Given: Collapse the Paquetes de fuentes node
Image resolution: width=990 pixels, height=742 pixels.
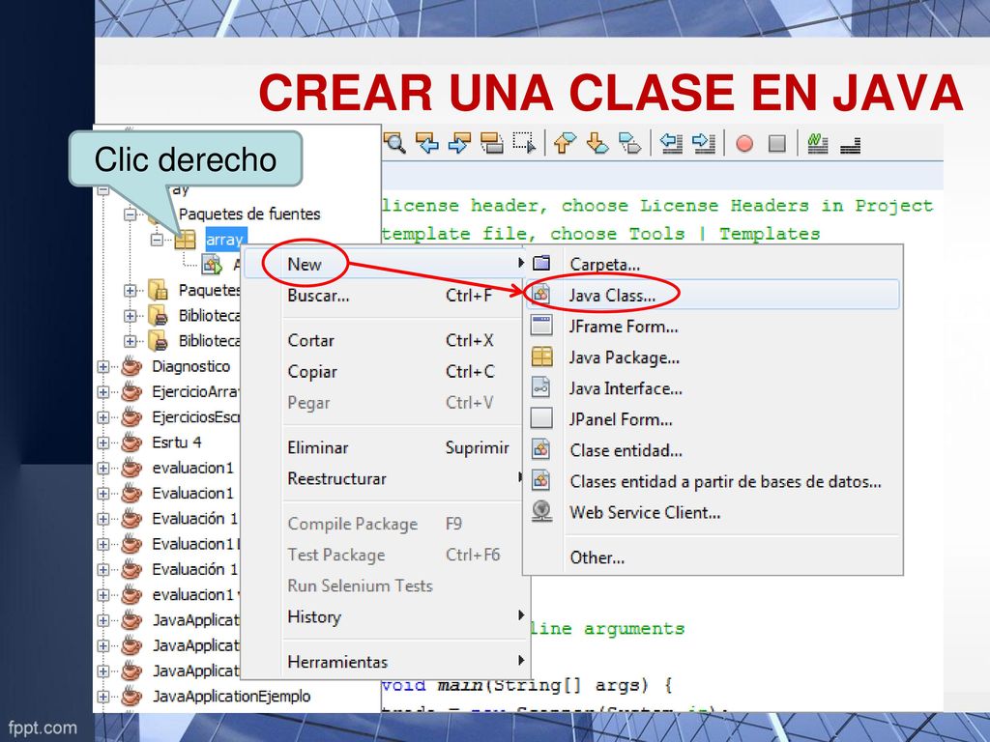Looking at the screenshot, I should coord(131,214).
